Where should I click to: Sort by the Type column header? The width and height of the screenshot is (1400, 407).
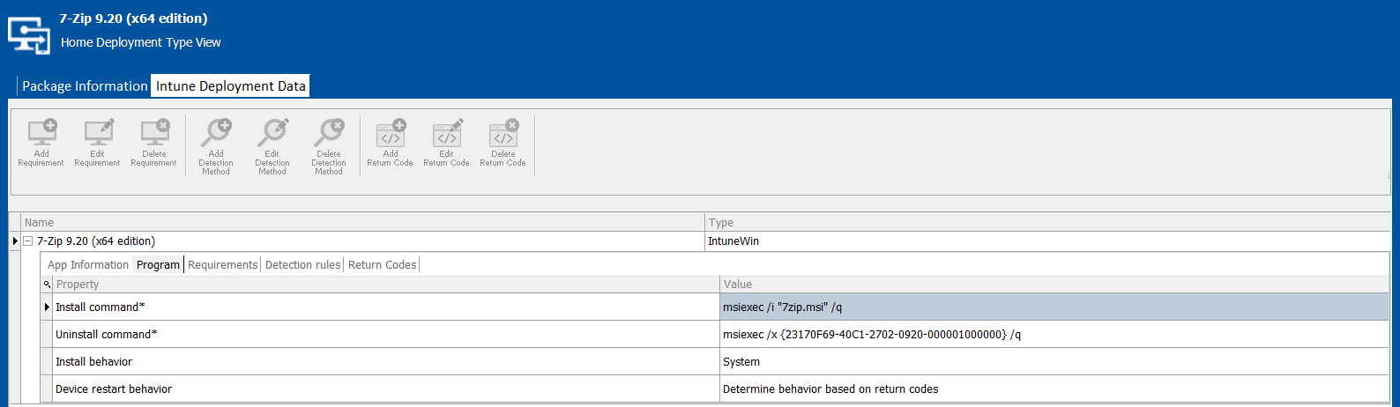point(1048,222)
